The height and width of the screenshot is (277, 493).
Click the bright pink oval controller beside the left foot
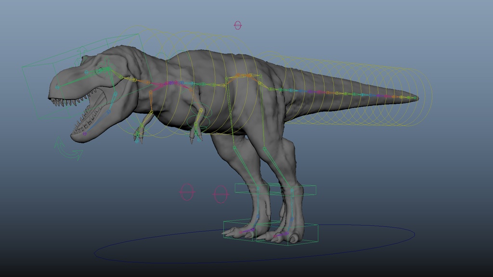click(x=221, y=193)
